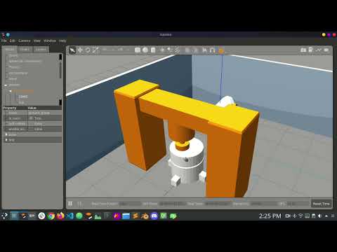
Task: Click the model name value field
Action: (44, 113)
